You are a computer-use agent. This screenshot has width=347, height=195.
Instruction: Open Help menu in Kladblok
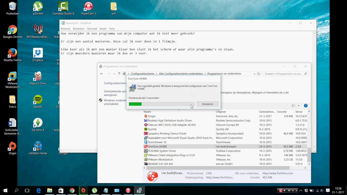(x=112, y=28)
